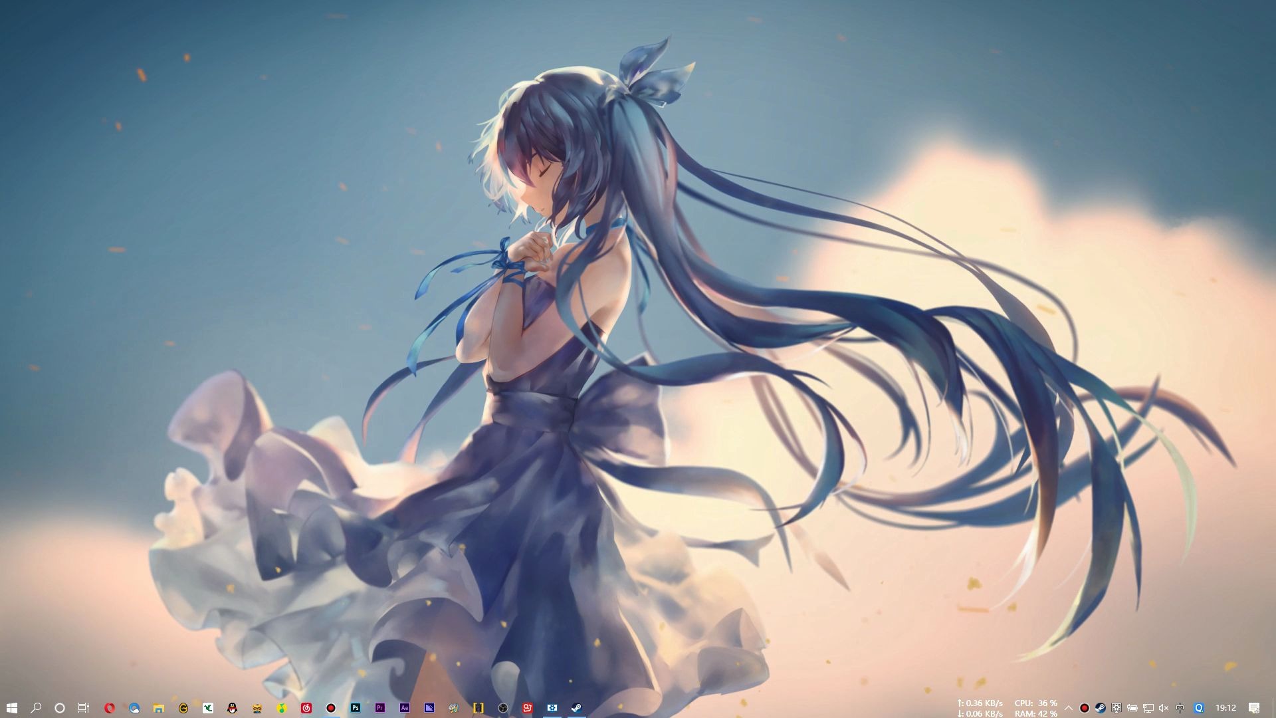Open the battery power tray icon
This screenshot has width=1276, height=718.
tap(1132, 708)
